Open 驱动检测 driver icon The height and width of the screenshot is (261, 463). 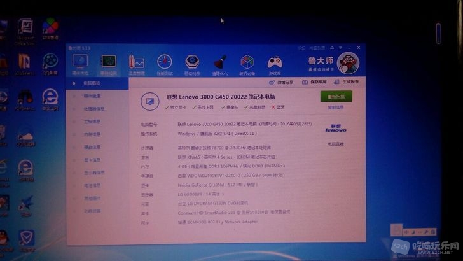click(192, 62)
